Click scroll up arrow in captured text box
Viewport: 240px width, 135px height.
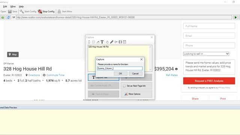(150, 47)
